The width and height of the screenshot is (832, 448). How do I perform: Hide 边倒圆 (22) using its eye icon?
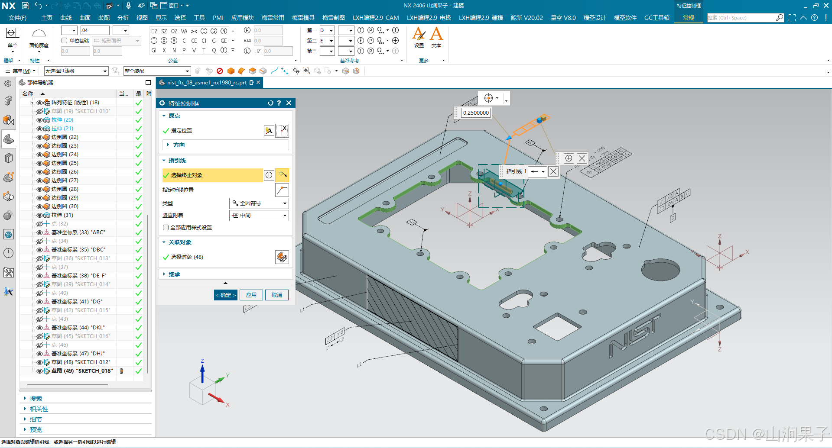click(x=39, y=137)
